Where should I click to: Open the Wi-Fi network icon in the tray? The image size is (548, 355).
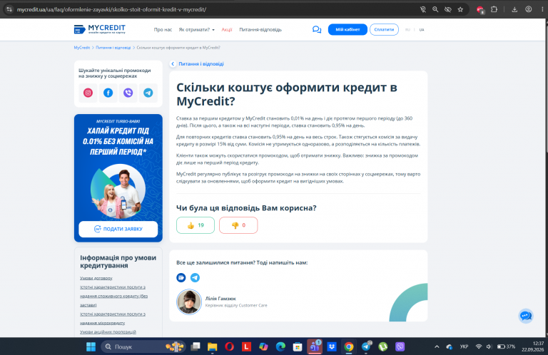coord(479,346)
